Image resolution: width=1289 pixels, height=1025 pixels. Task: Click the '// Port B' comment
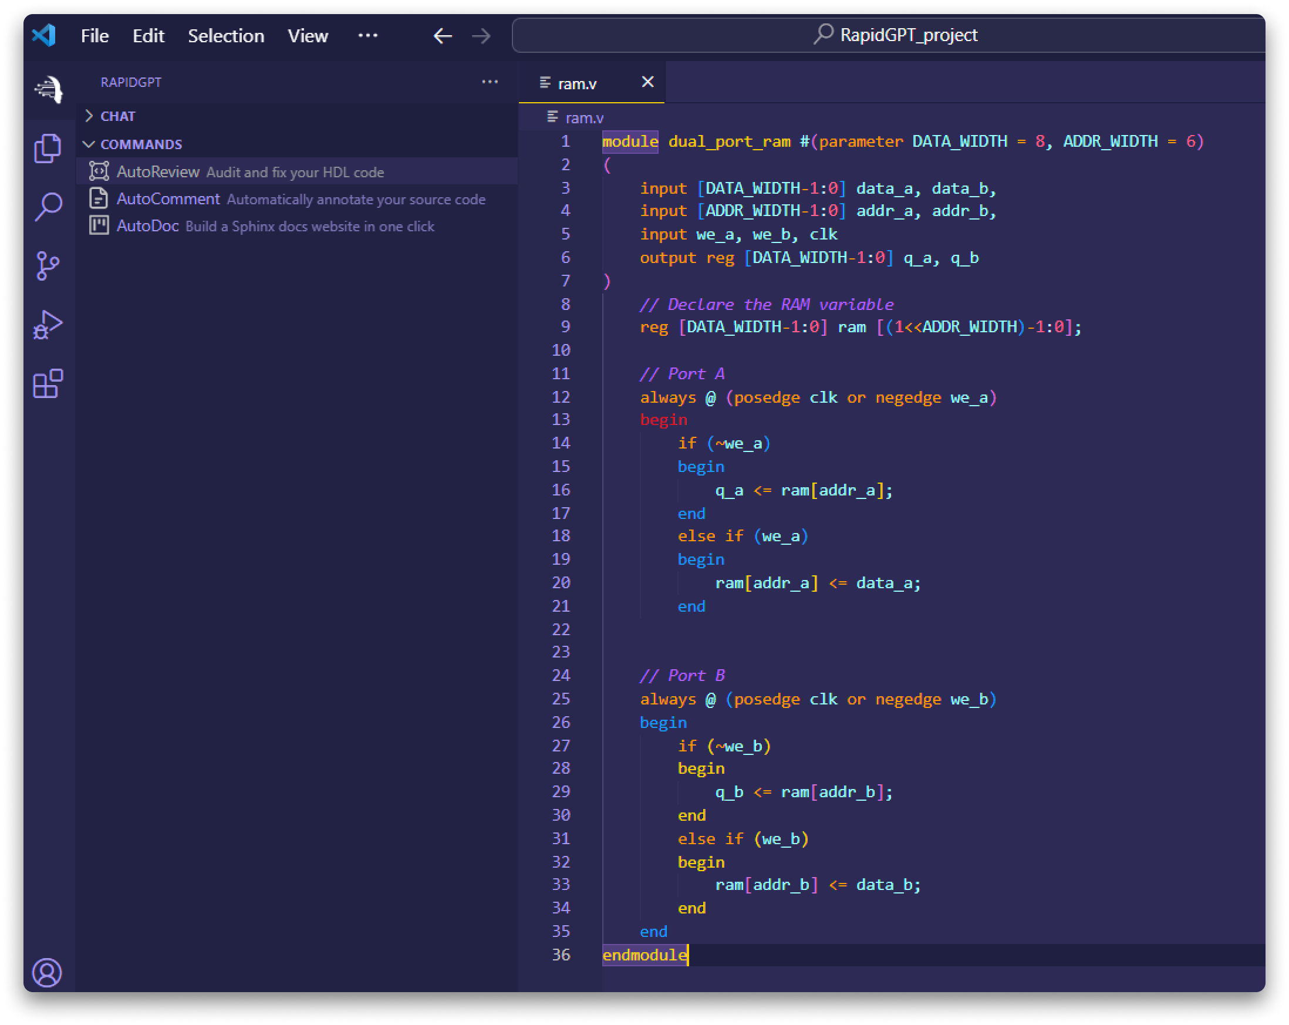point(682,675)
